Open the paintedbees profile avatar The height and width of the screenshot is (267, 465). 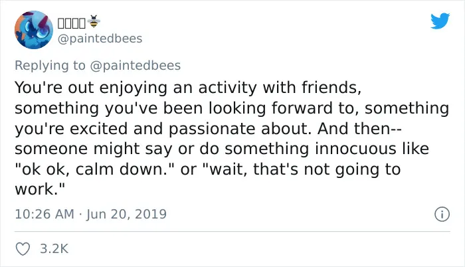point(34,30)
